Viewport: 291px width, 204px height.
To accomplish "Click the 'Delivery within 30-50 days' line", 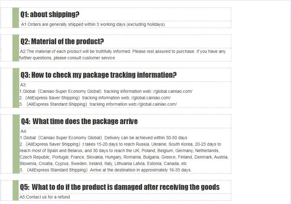I will click(x=103, y=138).
